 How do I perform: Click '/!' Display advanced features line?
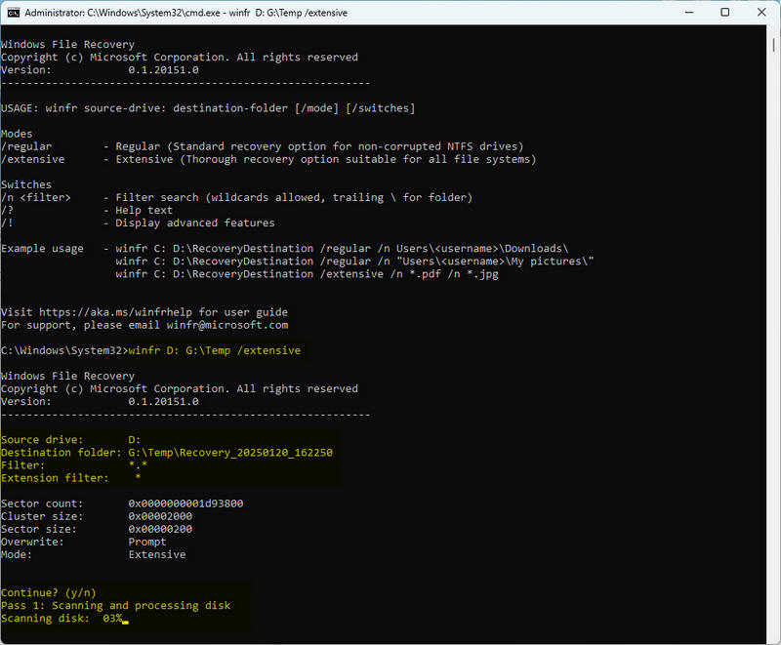click(x=138, y=222)
